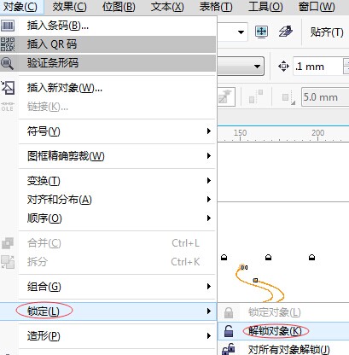Click the break apart icon beside 拆分
Viewport: 349px width, 355px height.
8,262
